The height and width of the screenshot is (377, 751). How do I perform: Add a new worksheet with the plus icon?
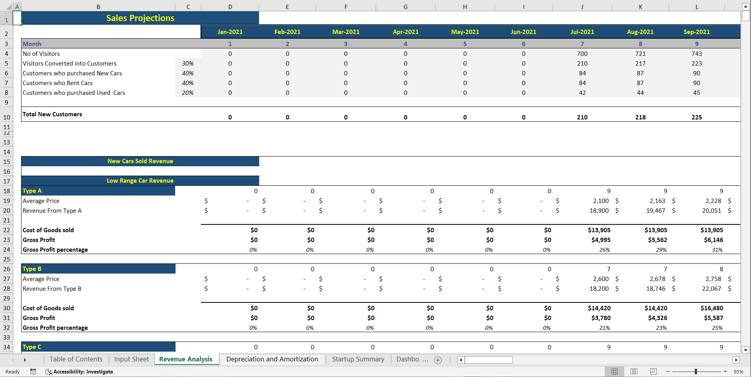438,360
